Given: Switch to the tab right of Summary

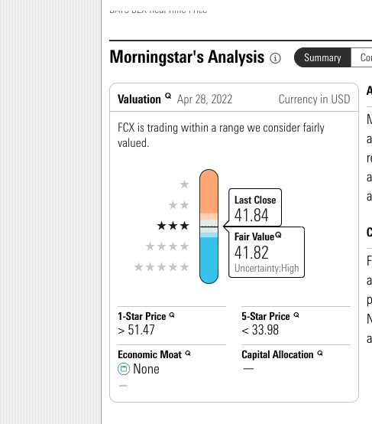Looking at the screenshot, I should (362, 57).
